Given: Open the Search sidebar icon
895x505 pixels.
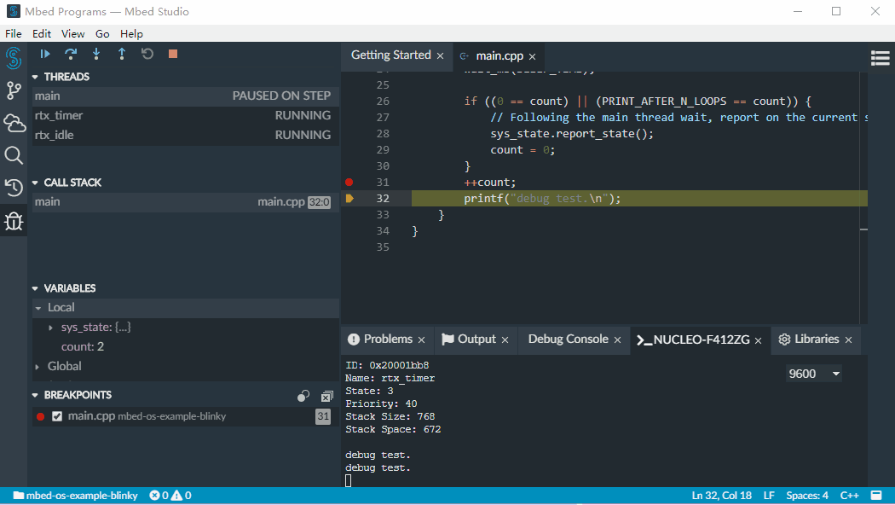Looking at the screenshot, I should pos(14,155).
